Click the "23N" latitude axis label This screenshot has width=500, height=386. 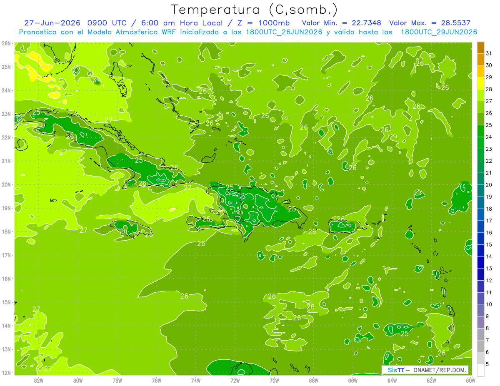(6, 114)
